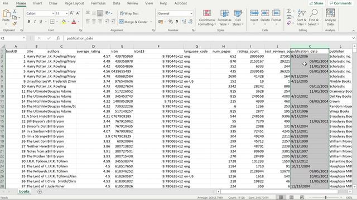Apply Percent Style format
The height and width of the screenshot is (200, 357).
pos(171,22)
